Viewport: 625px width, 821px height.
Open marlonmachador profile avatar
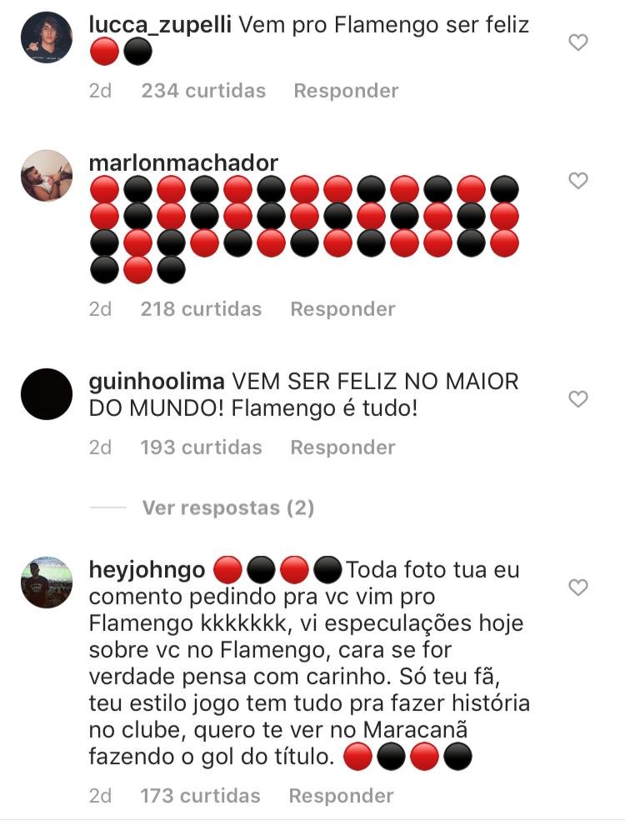[47, 176]
